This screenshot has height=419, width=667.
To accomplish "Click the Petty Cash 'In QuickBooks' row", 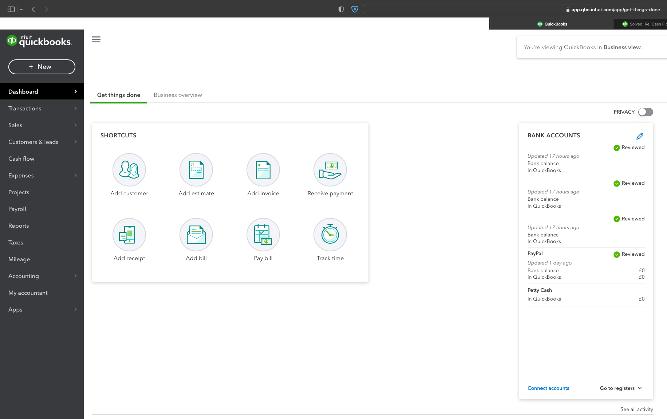I will (x=586, y=299).
